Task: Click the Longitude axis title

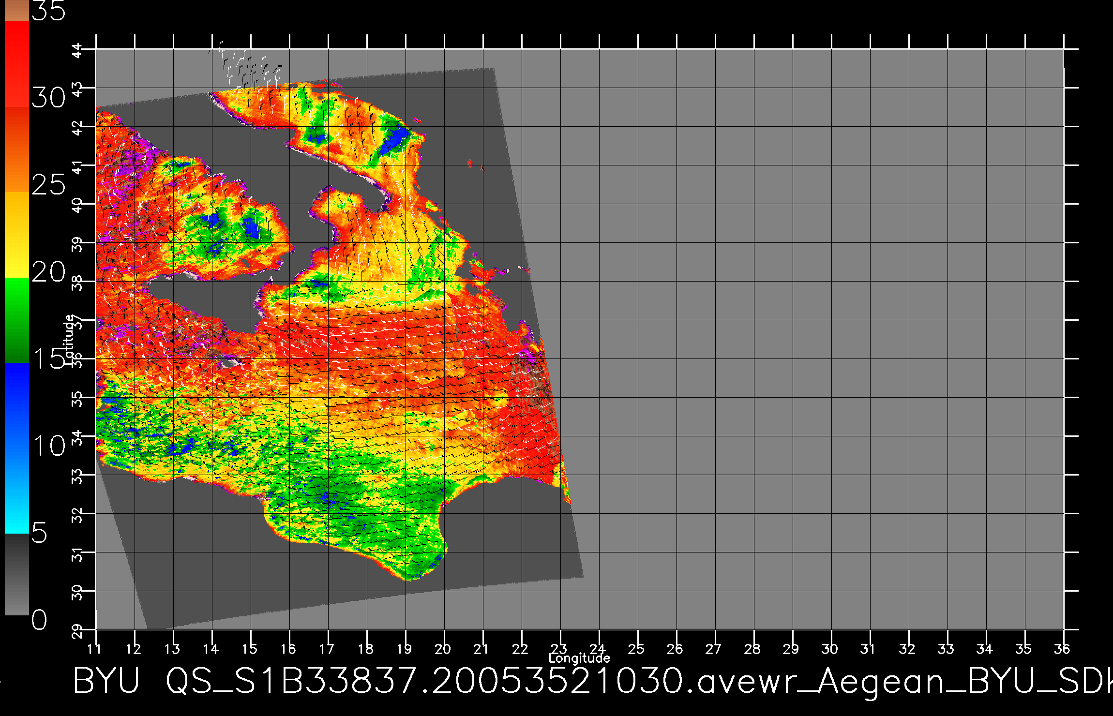Action: tap(579, 658)
